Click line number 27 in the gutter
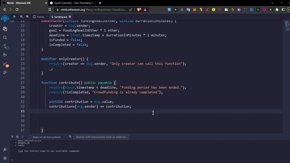290x163 pixels. (22, 82)
